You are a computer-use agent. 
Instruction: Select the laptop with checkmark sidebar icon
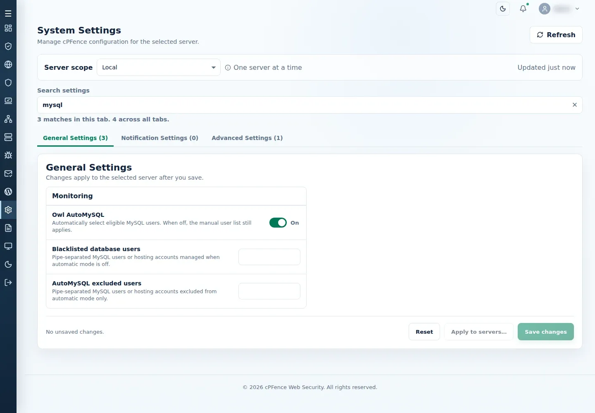8,101
